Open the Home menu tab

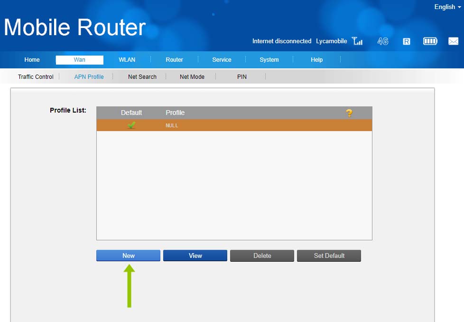coord(32,60)
